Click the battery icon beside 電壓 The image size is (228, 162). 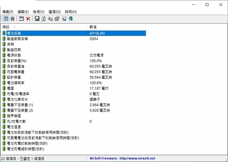4,88
